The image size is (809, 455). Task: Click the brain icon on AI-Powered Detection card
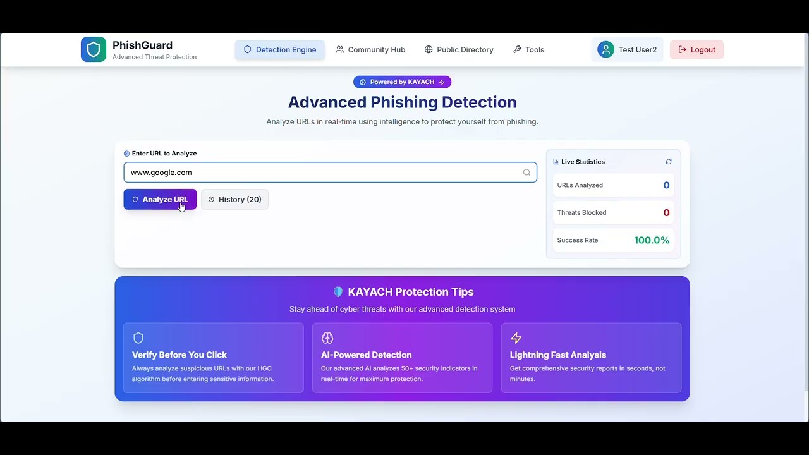327,338
